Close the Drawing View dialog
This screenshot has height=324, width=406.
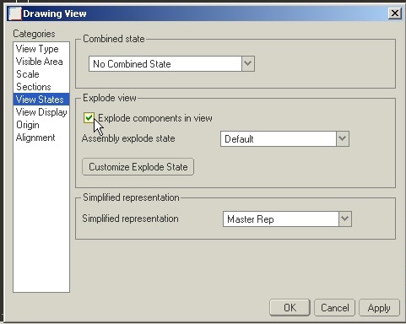395,13
